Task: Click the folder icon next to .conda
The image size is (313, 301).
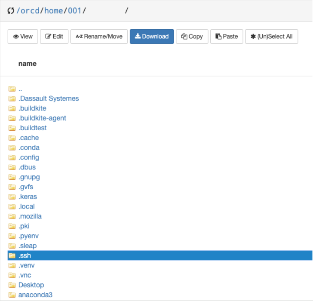Action: [x=12, y=148]
